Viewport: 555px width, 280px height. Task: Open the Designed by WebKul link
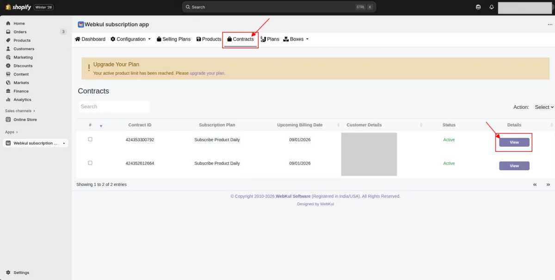click(315, 204)
